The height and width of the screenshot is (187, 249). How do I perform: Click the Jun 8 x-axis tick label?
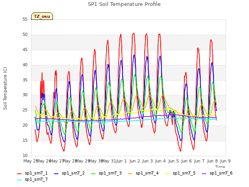[x=212, y=161]
